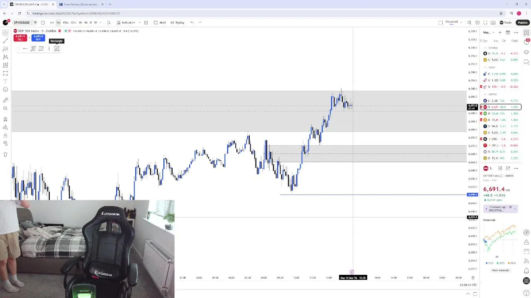
Task: Click the blue BUY price button
Action: pos(38,38)
